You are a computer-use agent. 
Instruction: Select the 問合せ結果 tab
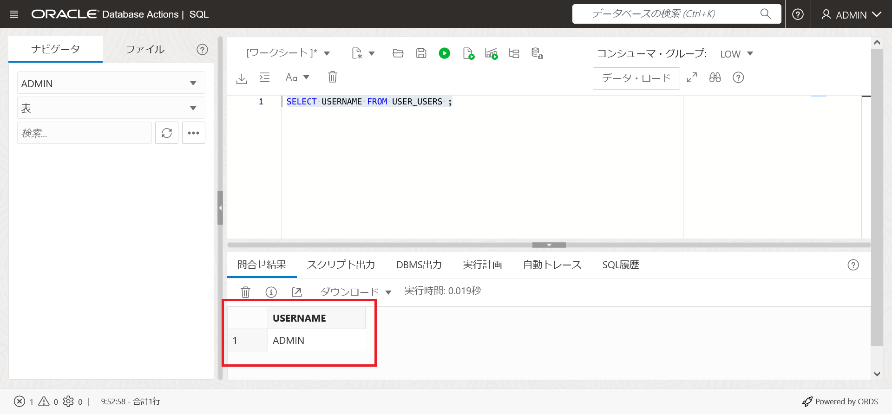tap(262, 265)
